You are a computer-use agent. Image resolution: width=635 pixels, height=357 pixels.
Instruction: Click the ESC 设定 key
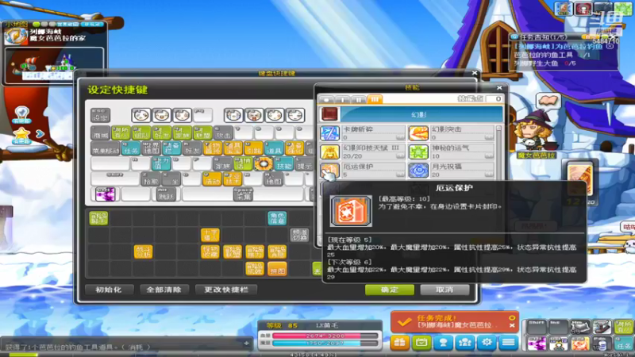click(100, 115)
